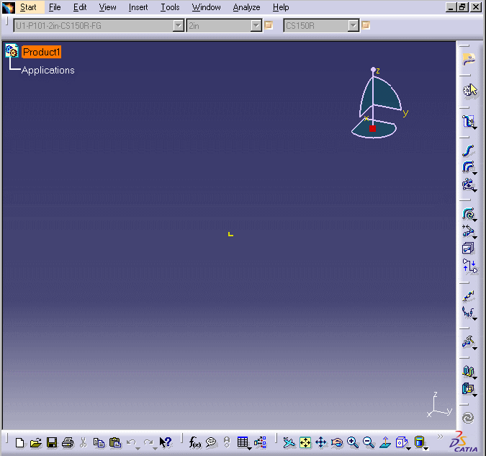Select Product1 node in the tree

(x=41, y=52)
